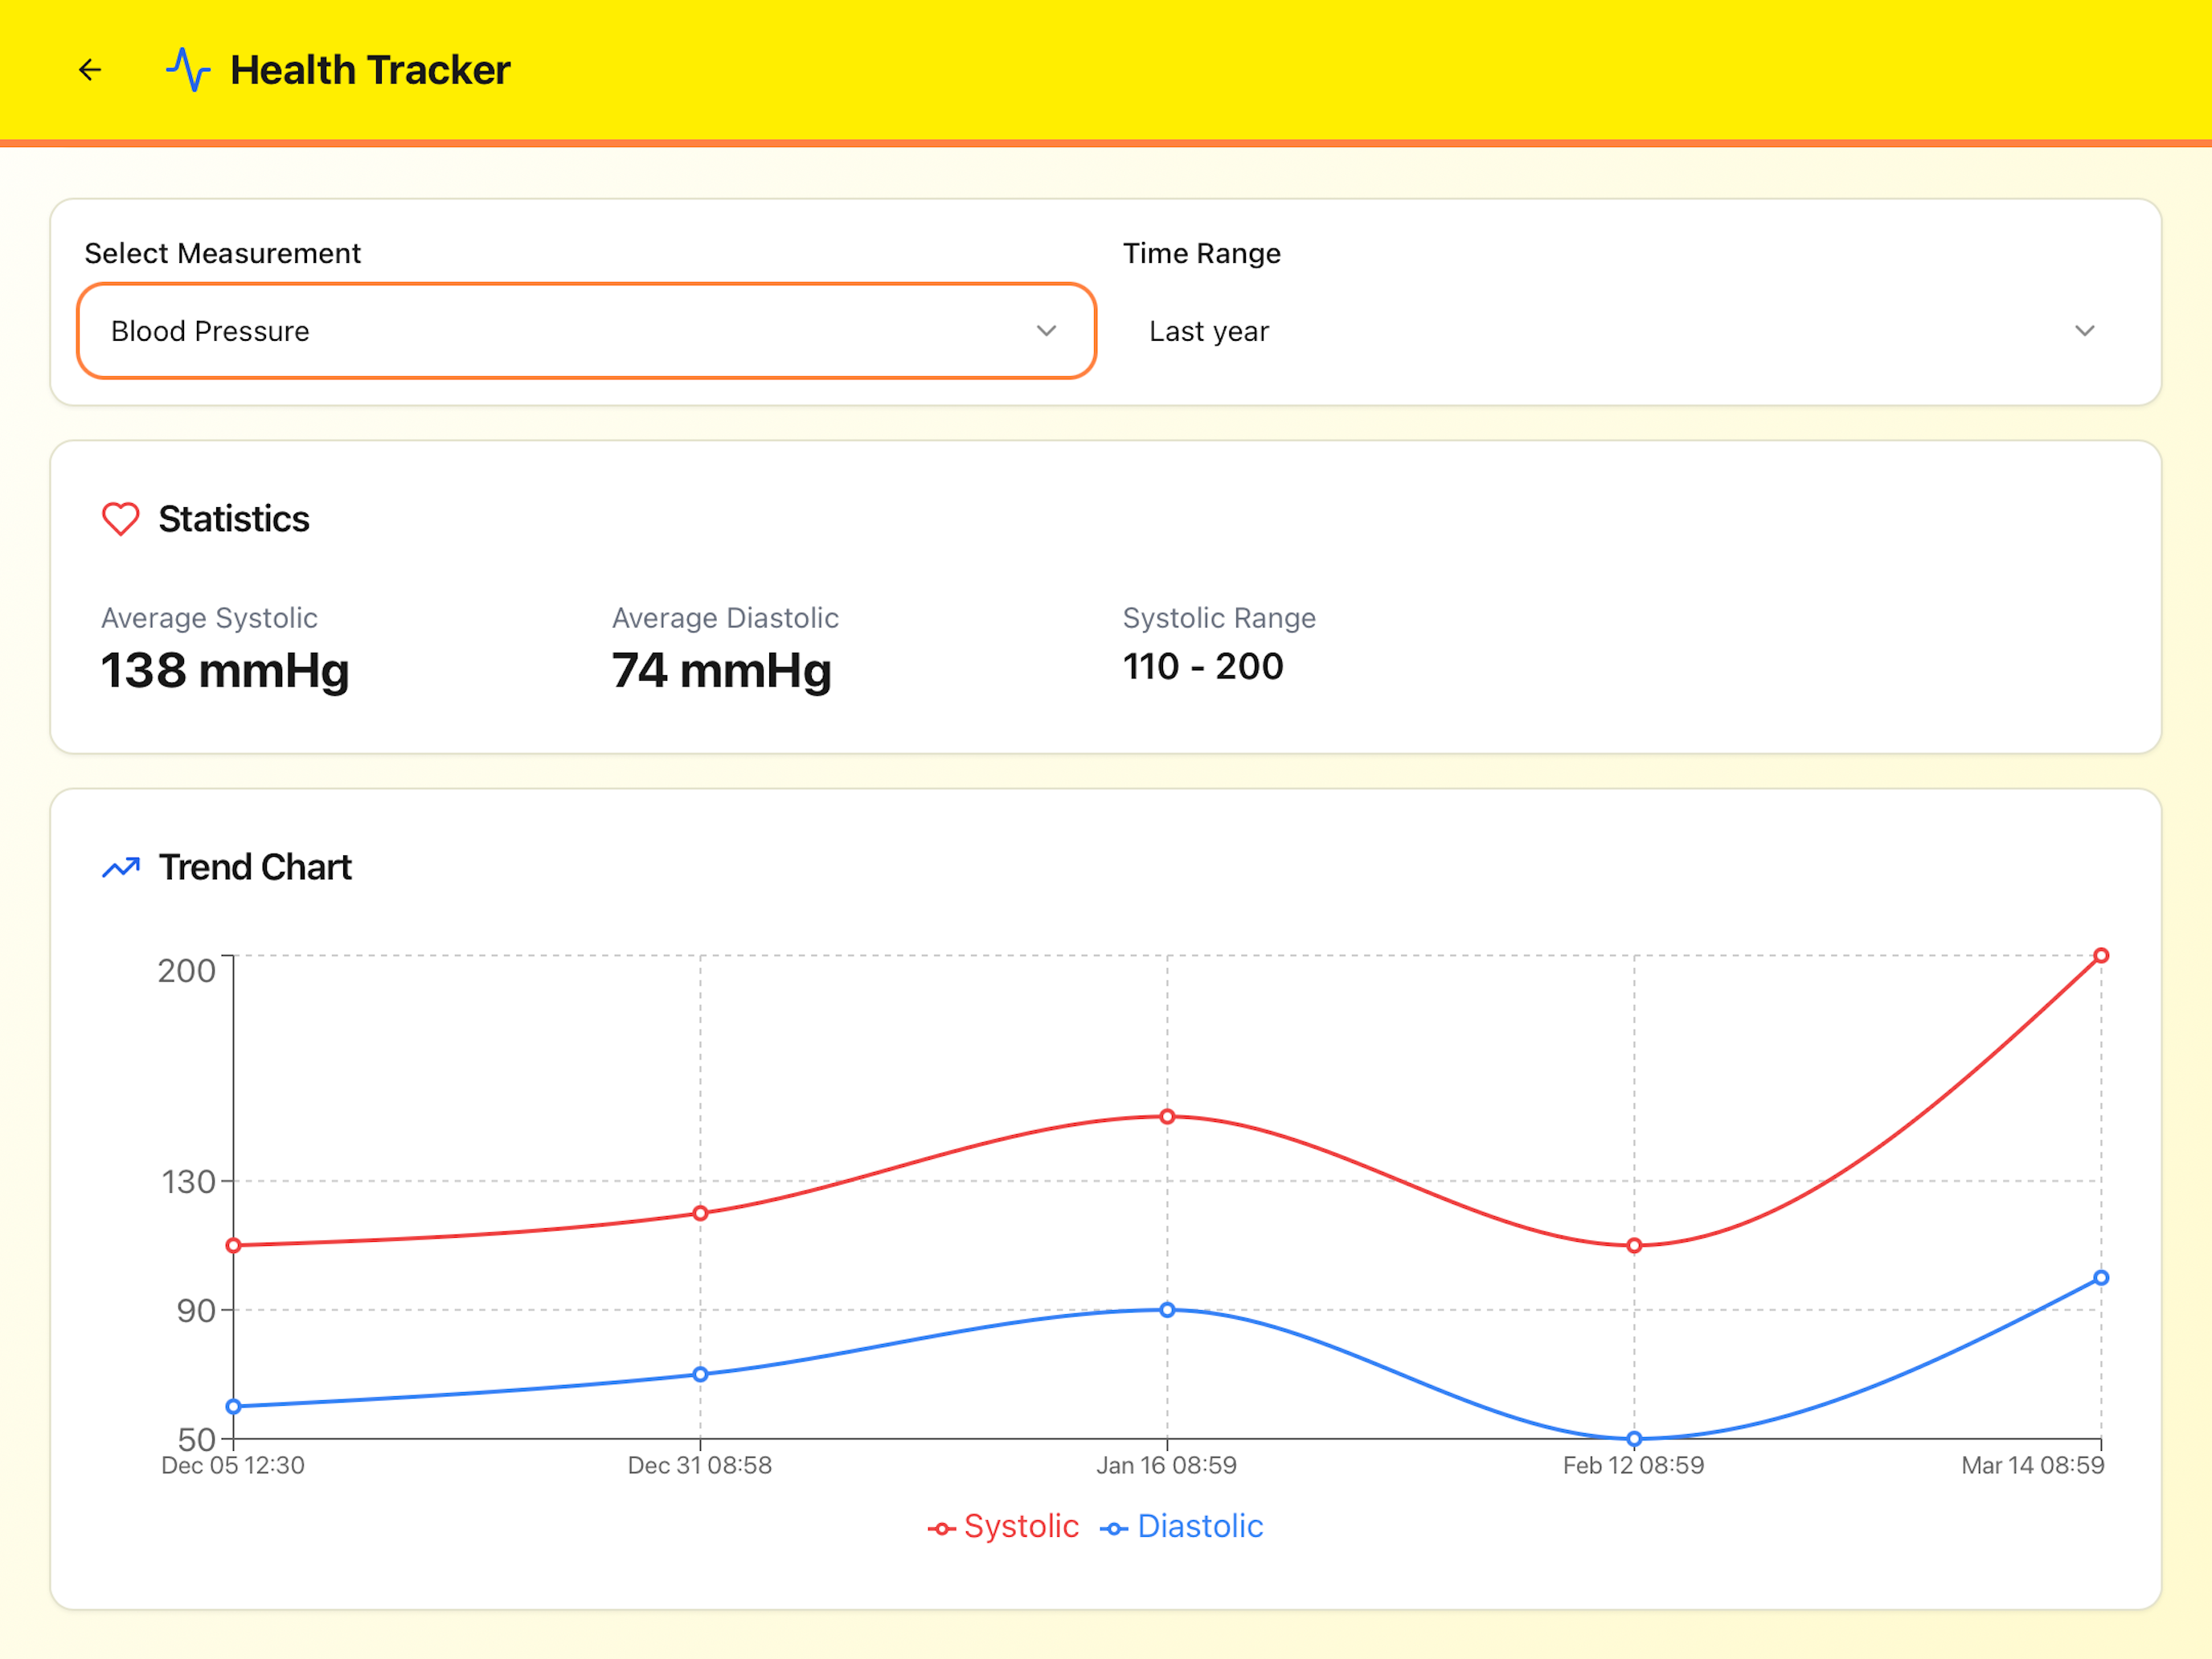
Task: Click the Blood Pressure dropdown chevron
Action: (x=1046, y=331)
